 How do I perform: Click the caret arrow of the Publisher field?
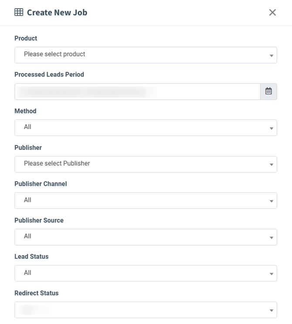click(271, 165)
